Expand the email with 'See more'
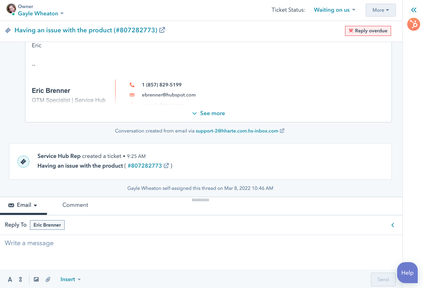 click(x=208, y=114)
